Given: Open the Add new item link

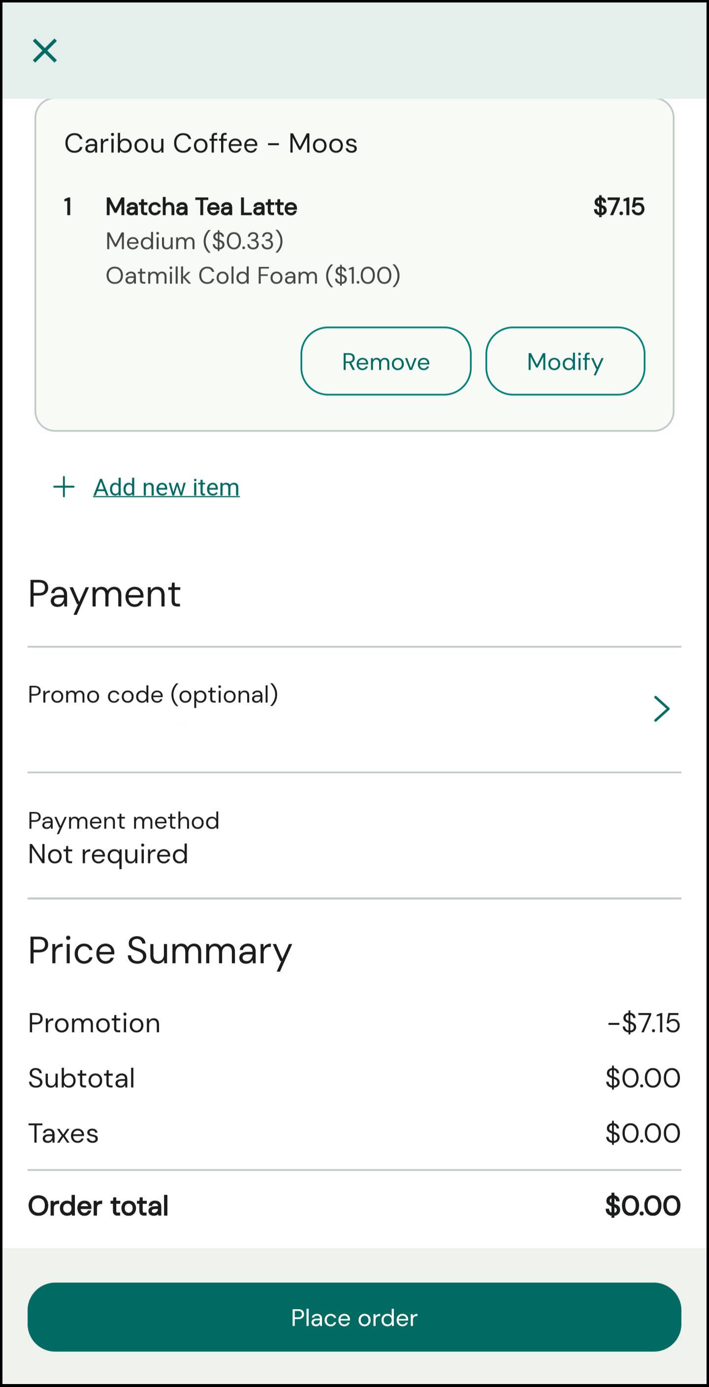Looking at the screenshot, I should [166, 487].
